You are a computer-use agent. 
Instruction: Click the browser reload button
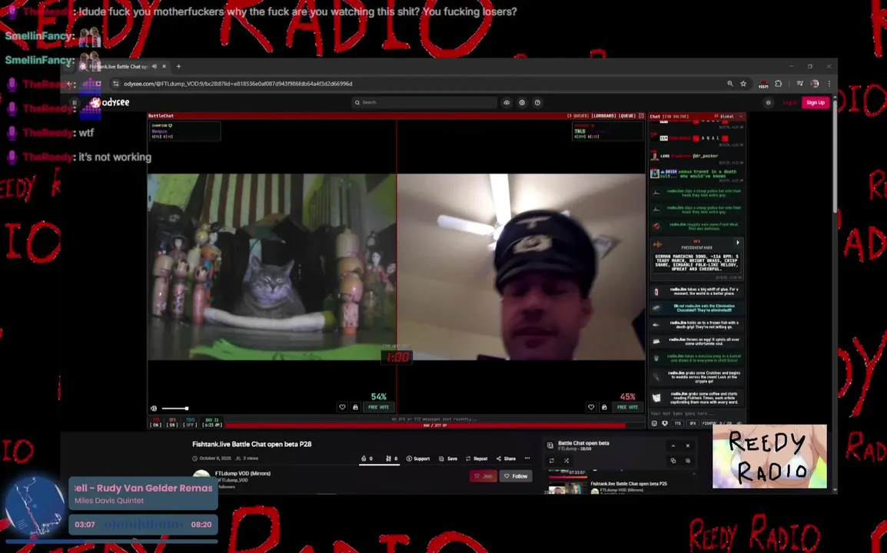[x=98, y=84]
